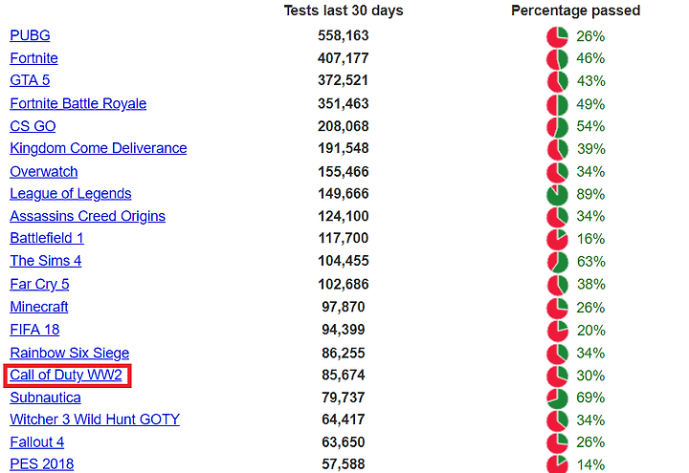This screenshot has height=473, width=689.
Task: Click League of Legends' 89% pie chart
Action: point(557,195)
